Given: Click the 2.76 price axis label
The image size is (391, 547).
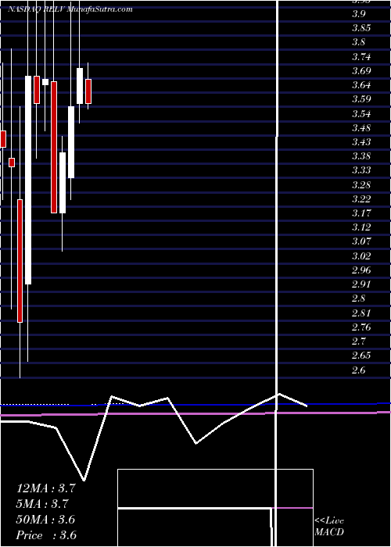Looking at the screenshot, I should coord(361,327).
